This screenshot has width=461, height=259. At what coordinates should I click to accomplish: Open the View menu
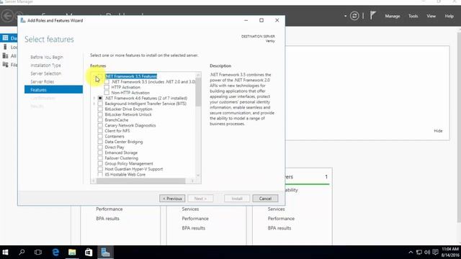431,16
